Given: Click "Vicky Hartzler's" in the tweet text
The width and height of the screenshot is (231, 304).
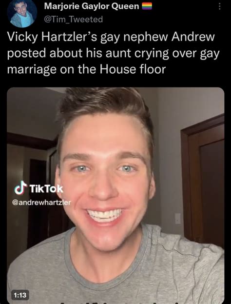Looking at the screenshot, I should 52,37.
